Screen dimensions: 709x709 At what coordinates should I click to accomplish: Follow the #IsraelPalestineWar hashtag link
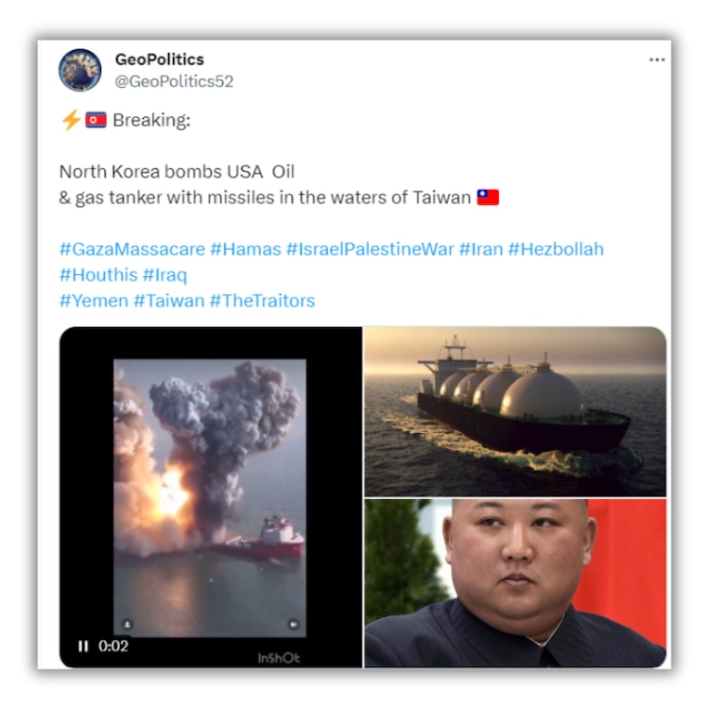pyautogui.click(x=370, y=250)
